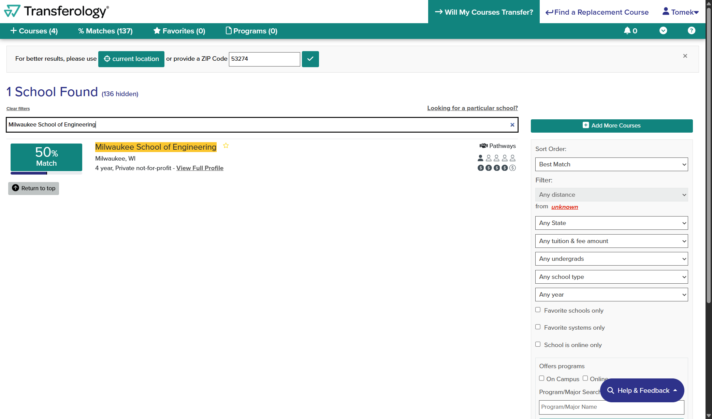The height and width of the screenshot is (419, 712).
Task: Check School is online only
Action: coord(538,344)
